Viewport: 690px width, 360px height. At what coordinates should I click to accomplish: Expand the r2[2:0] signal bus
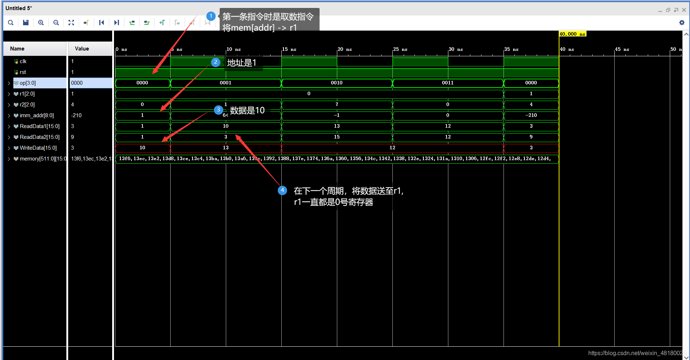9,105
